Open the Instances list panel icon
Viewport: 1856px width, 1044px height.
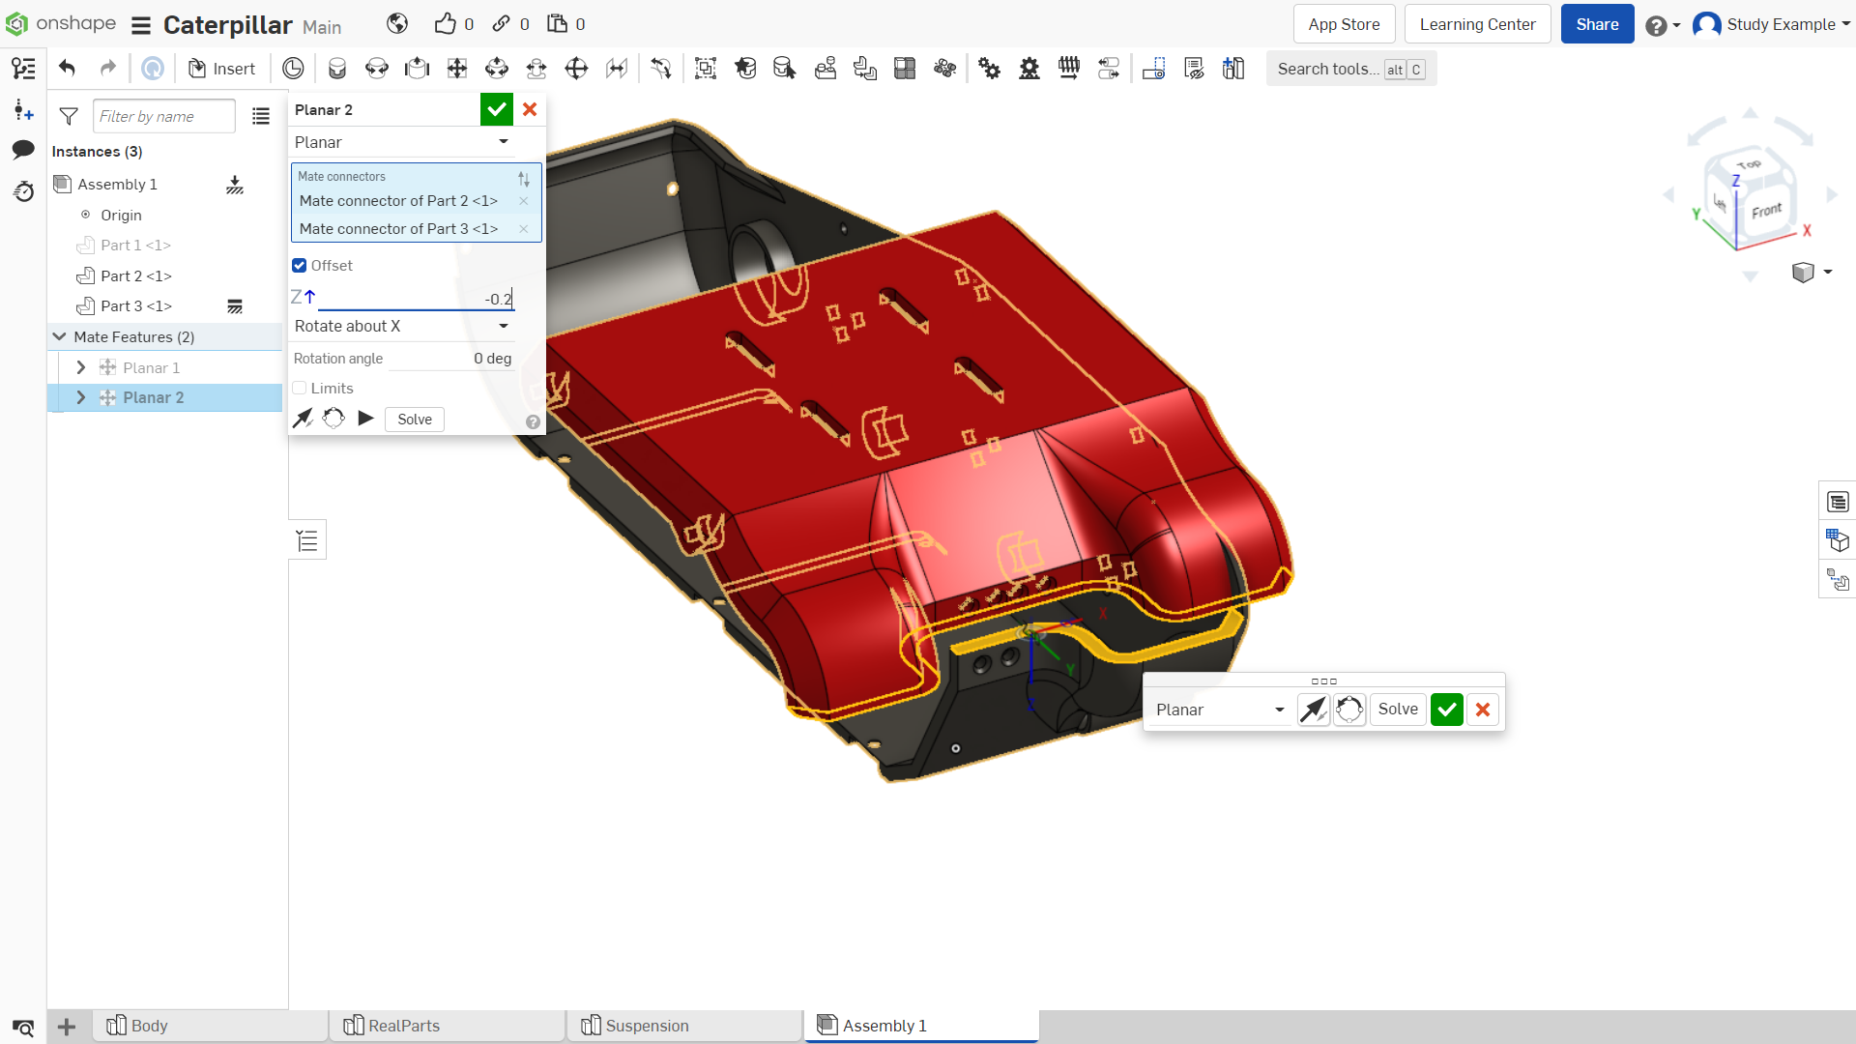[x=23, y=69]
